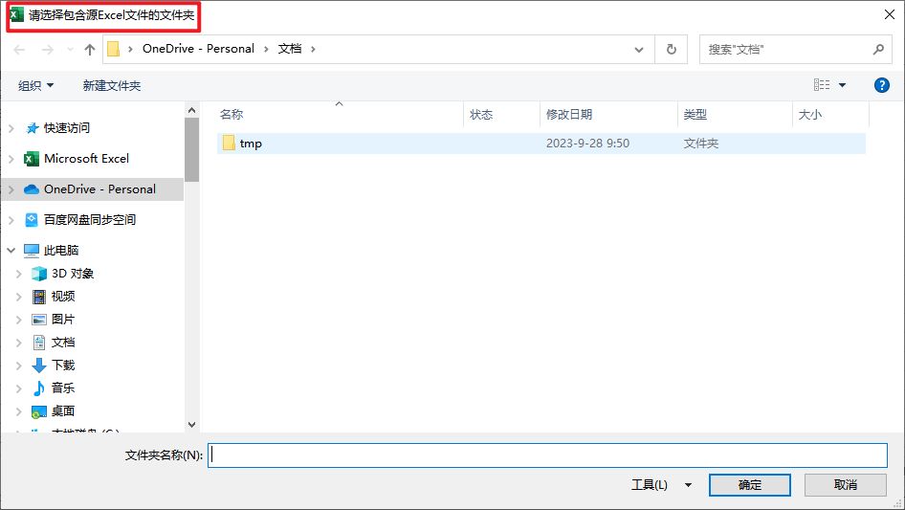Screen dimensions: 905x510
Task: Click the blue help question mark icon
Action: tap(882, 85)
